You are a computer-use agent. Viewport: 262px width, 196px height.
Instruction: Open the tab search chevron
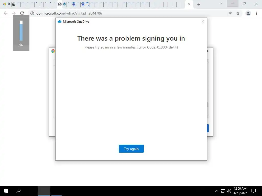tap(221, 4)
